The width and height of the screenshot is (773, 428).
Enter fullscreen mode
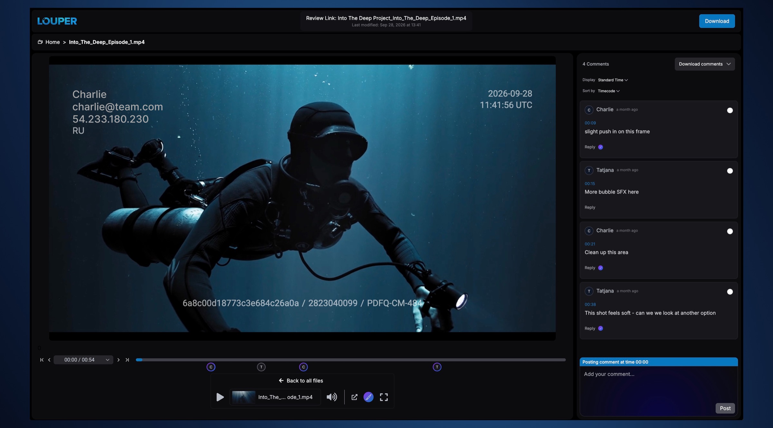(x=384, y=397)
